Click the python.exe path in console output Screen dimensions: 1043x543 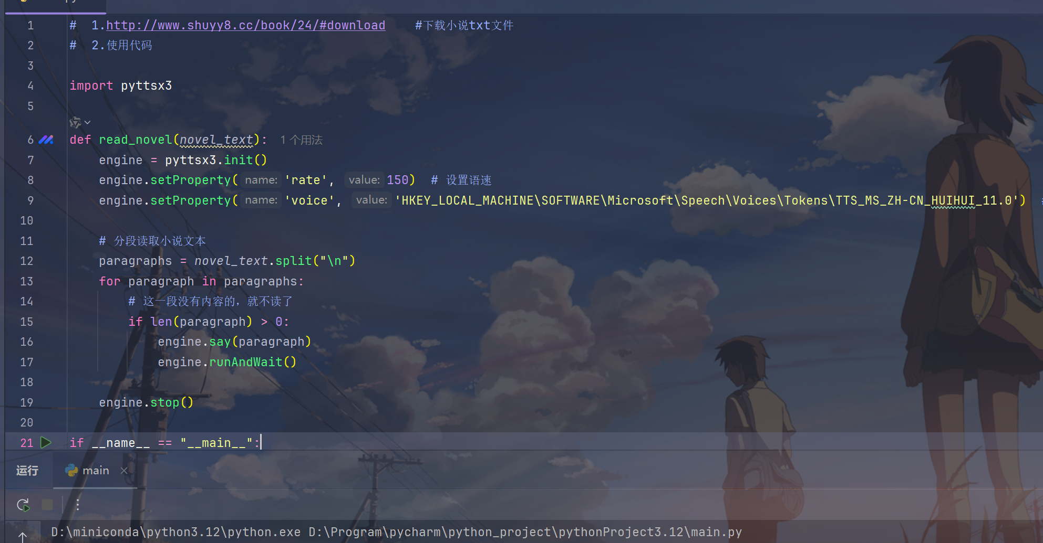(x=175, y=532)
